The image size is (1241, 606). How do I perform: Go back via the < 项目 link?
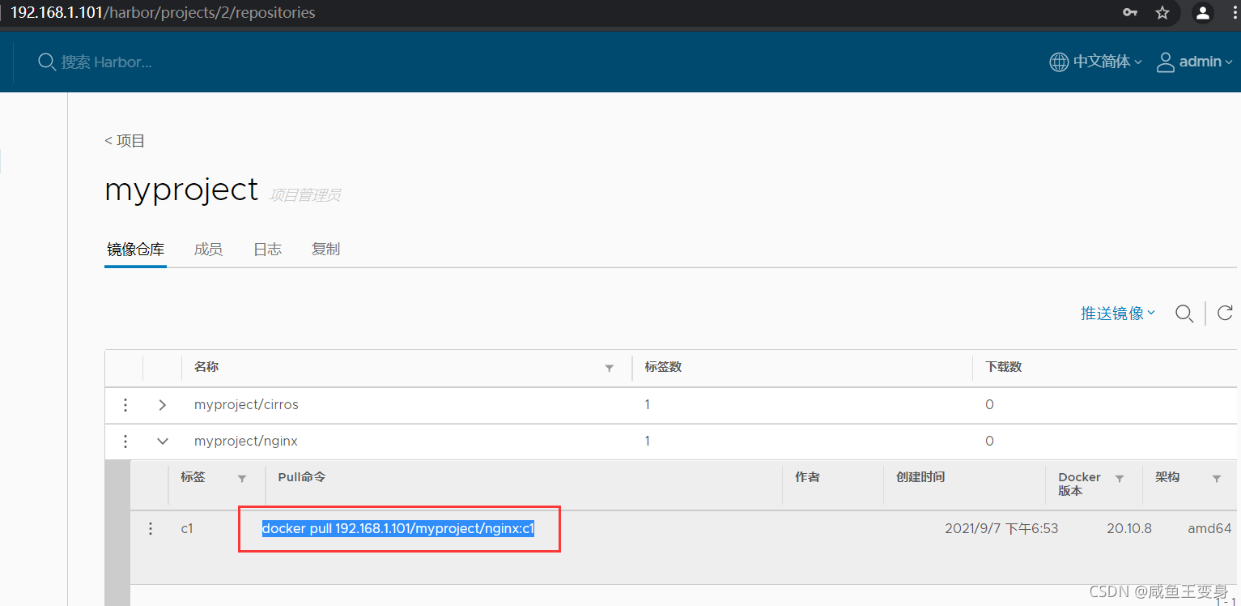125,141
